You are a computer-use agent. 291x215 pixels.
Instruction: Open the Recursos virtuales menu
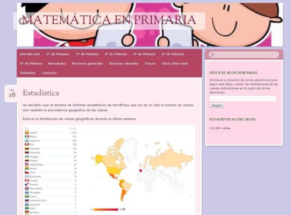pyautogui.click(x=124, y=63)
